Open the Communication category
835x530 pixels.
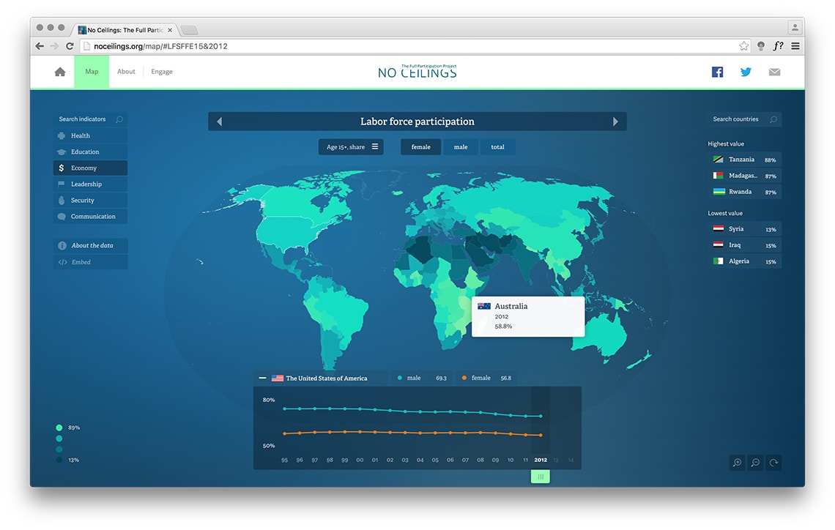(x=90, y=217)
